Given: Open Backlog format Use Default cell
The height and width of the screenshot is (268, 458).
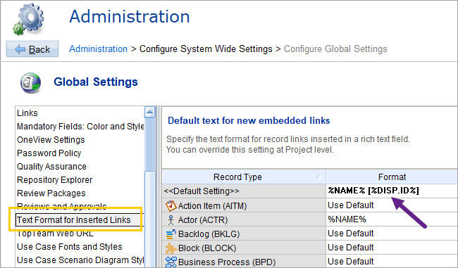Looking at the screenshot, I should [392, 234].
